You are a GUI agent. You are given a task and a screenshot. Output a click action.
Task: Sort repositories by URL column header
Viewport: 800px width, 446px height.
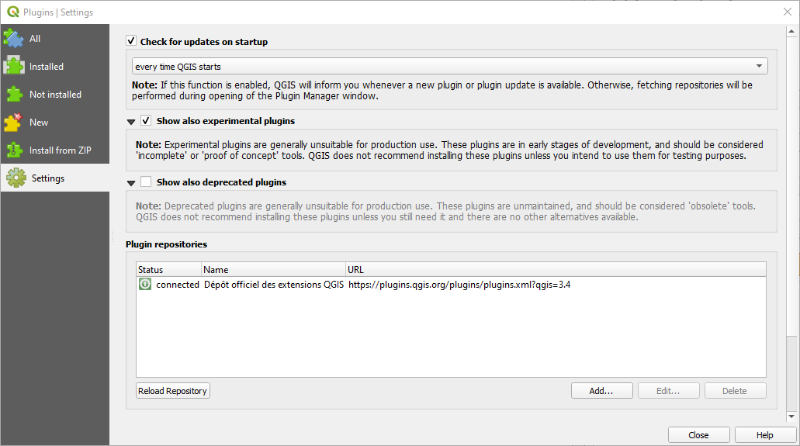pyautogui.click(x=556, y=269)
